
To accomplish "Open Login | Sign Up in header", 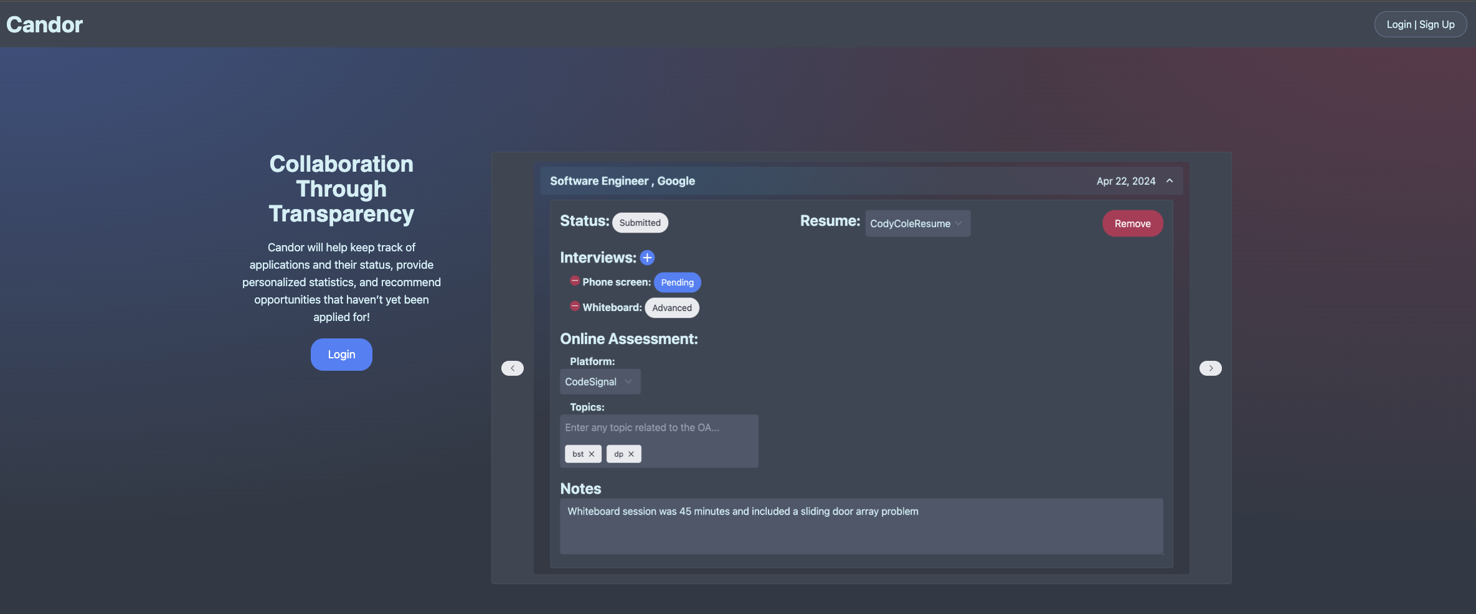I will 1420,25.
